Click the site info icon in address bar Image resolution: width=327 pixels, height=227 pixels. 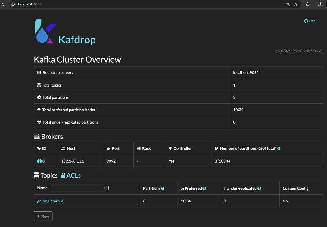(x=13, y=4)
